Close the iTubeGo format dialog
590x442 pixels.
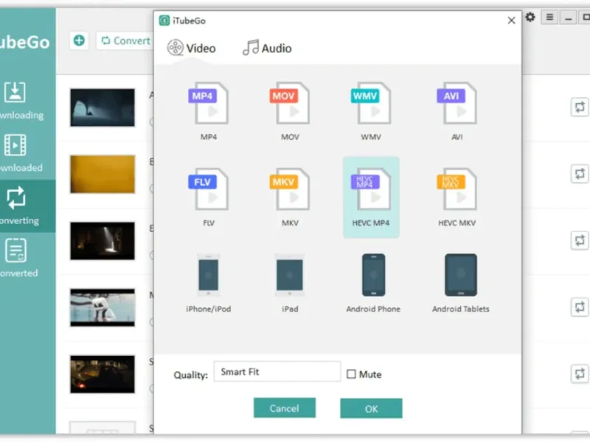(511, 21)
